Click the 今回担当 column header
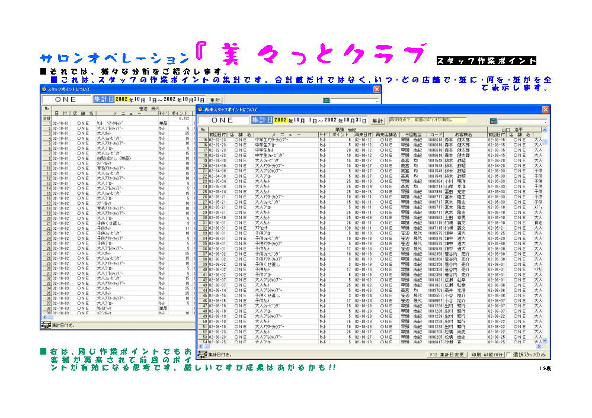592x418 pixels. point(413,134)
